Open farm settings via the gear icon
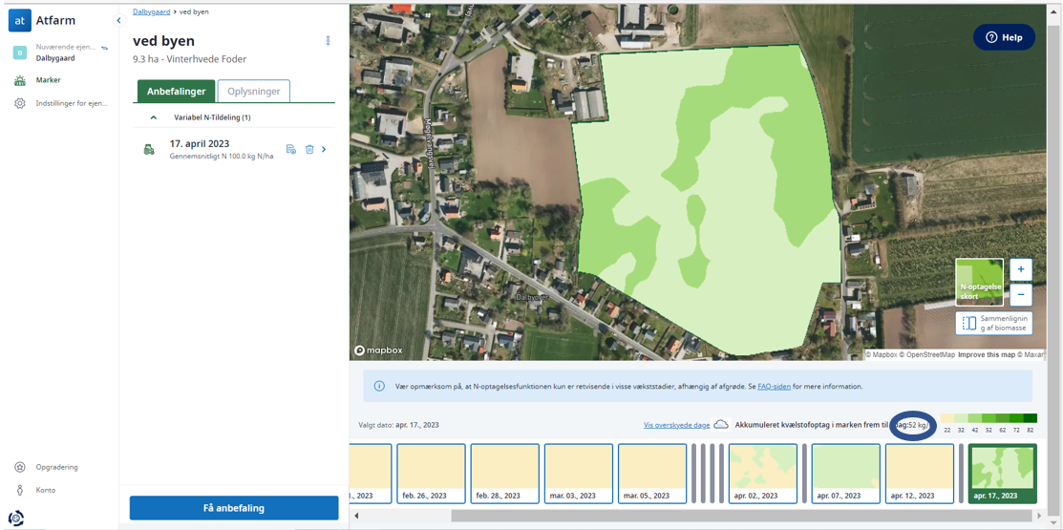The image size is (1063, 530). (x=20, y=103)
